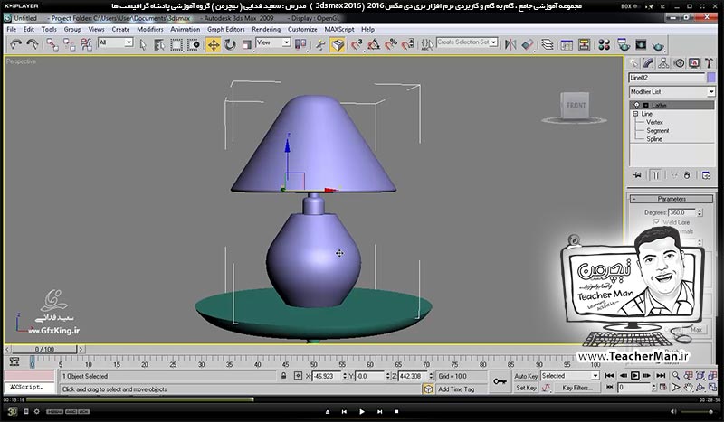Activate the Select and Link tool
This screenshot has height=422, width=724.
[x=52, y=45]
